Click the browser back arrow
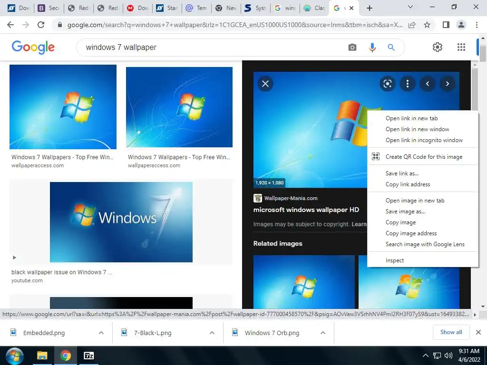The height and width of the screenshot is (365, 487). (x=10, y=25)
